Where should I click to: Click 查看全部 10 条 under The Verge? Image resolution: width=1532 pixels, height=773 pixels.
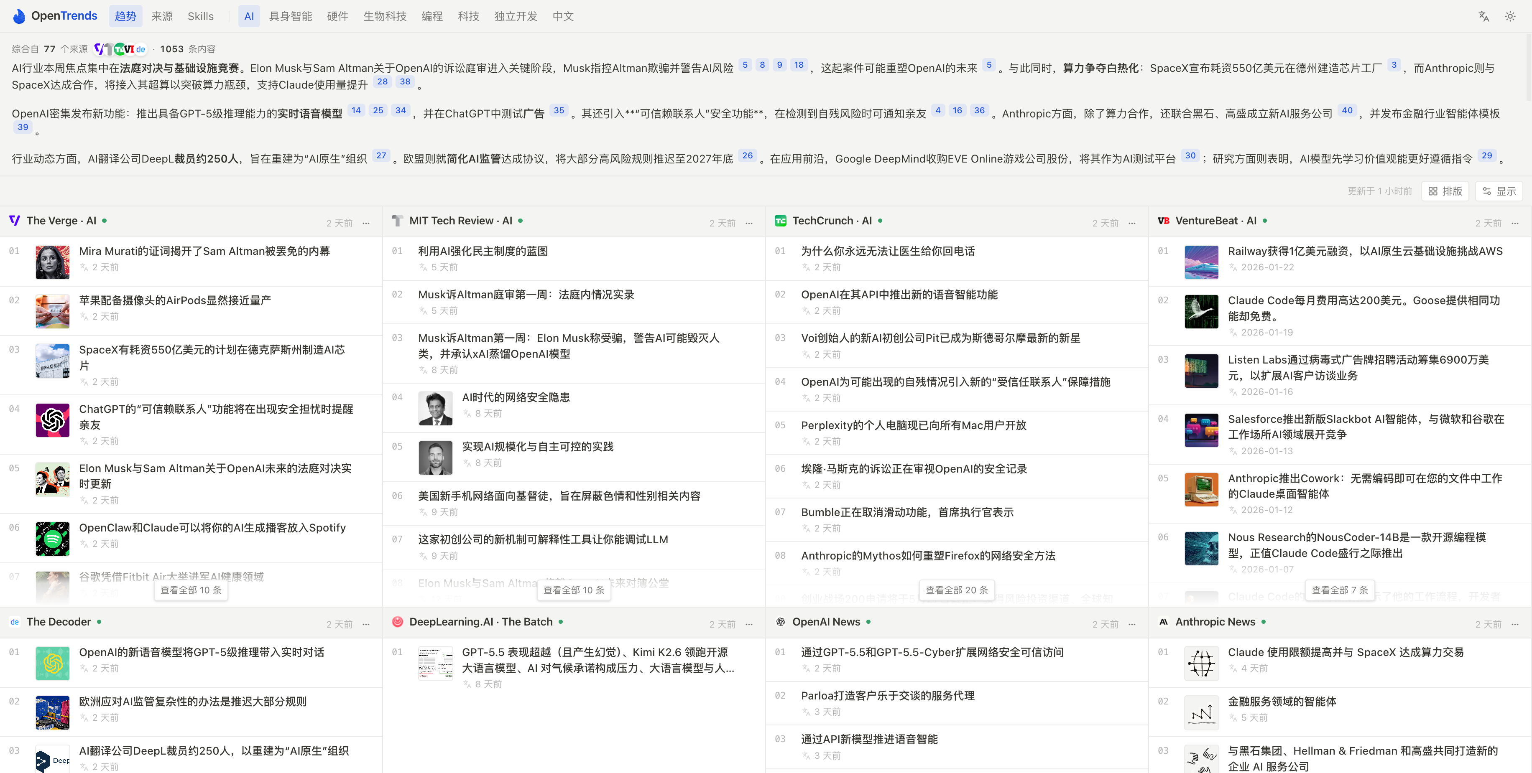(191, 590)
